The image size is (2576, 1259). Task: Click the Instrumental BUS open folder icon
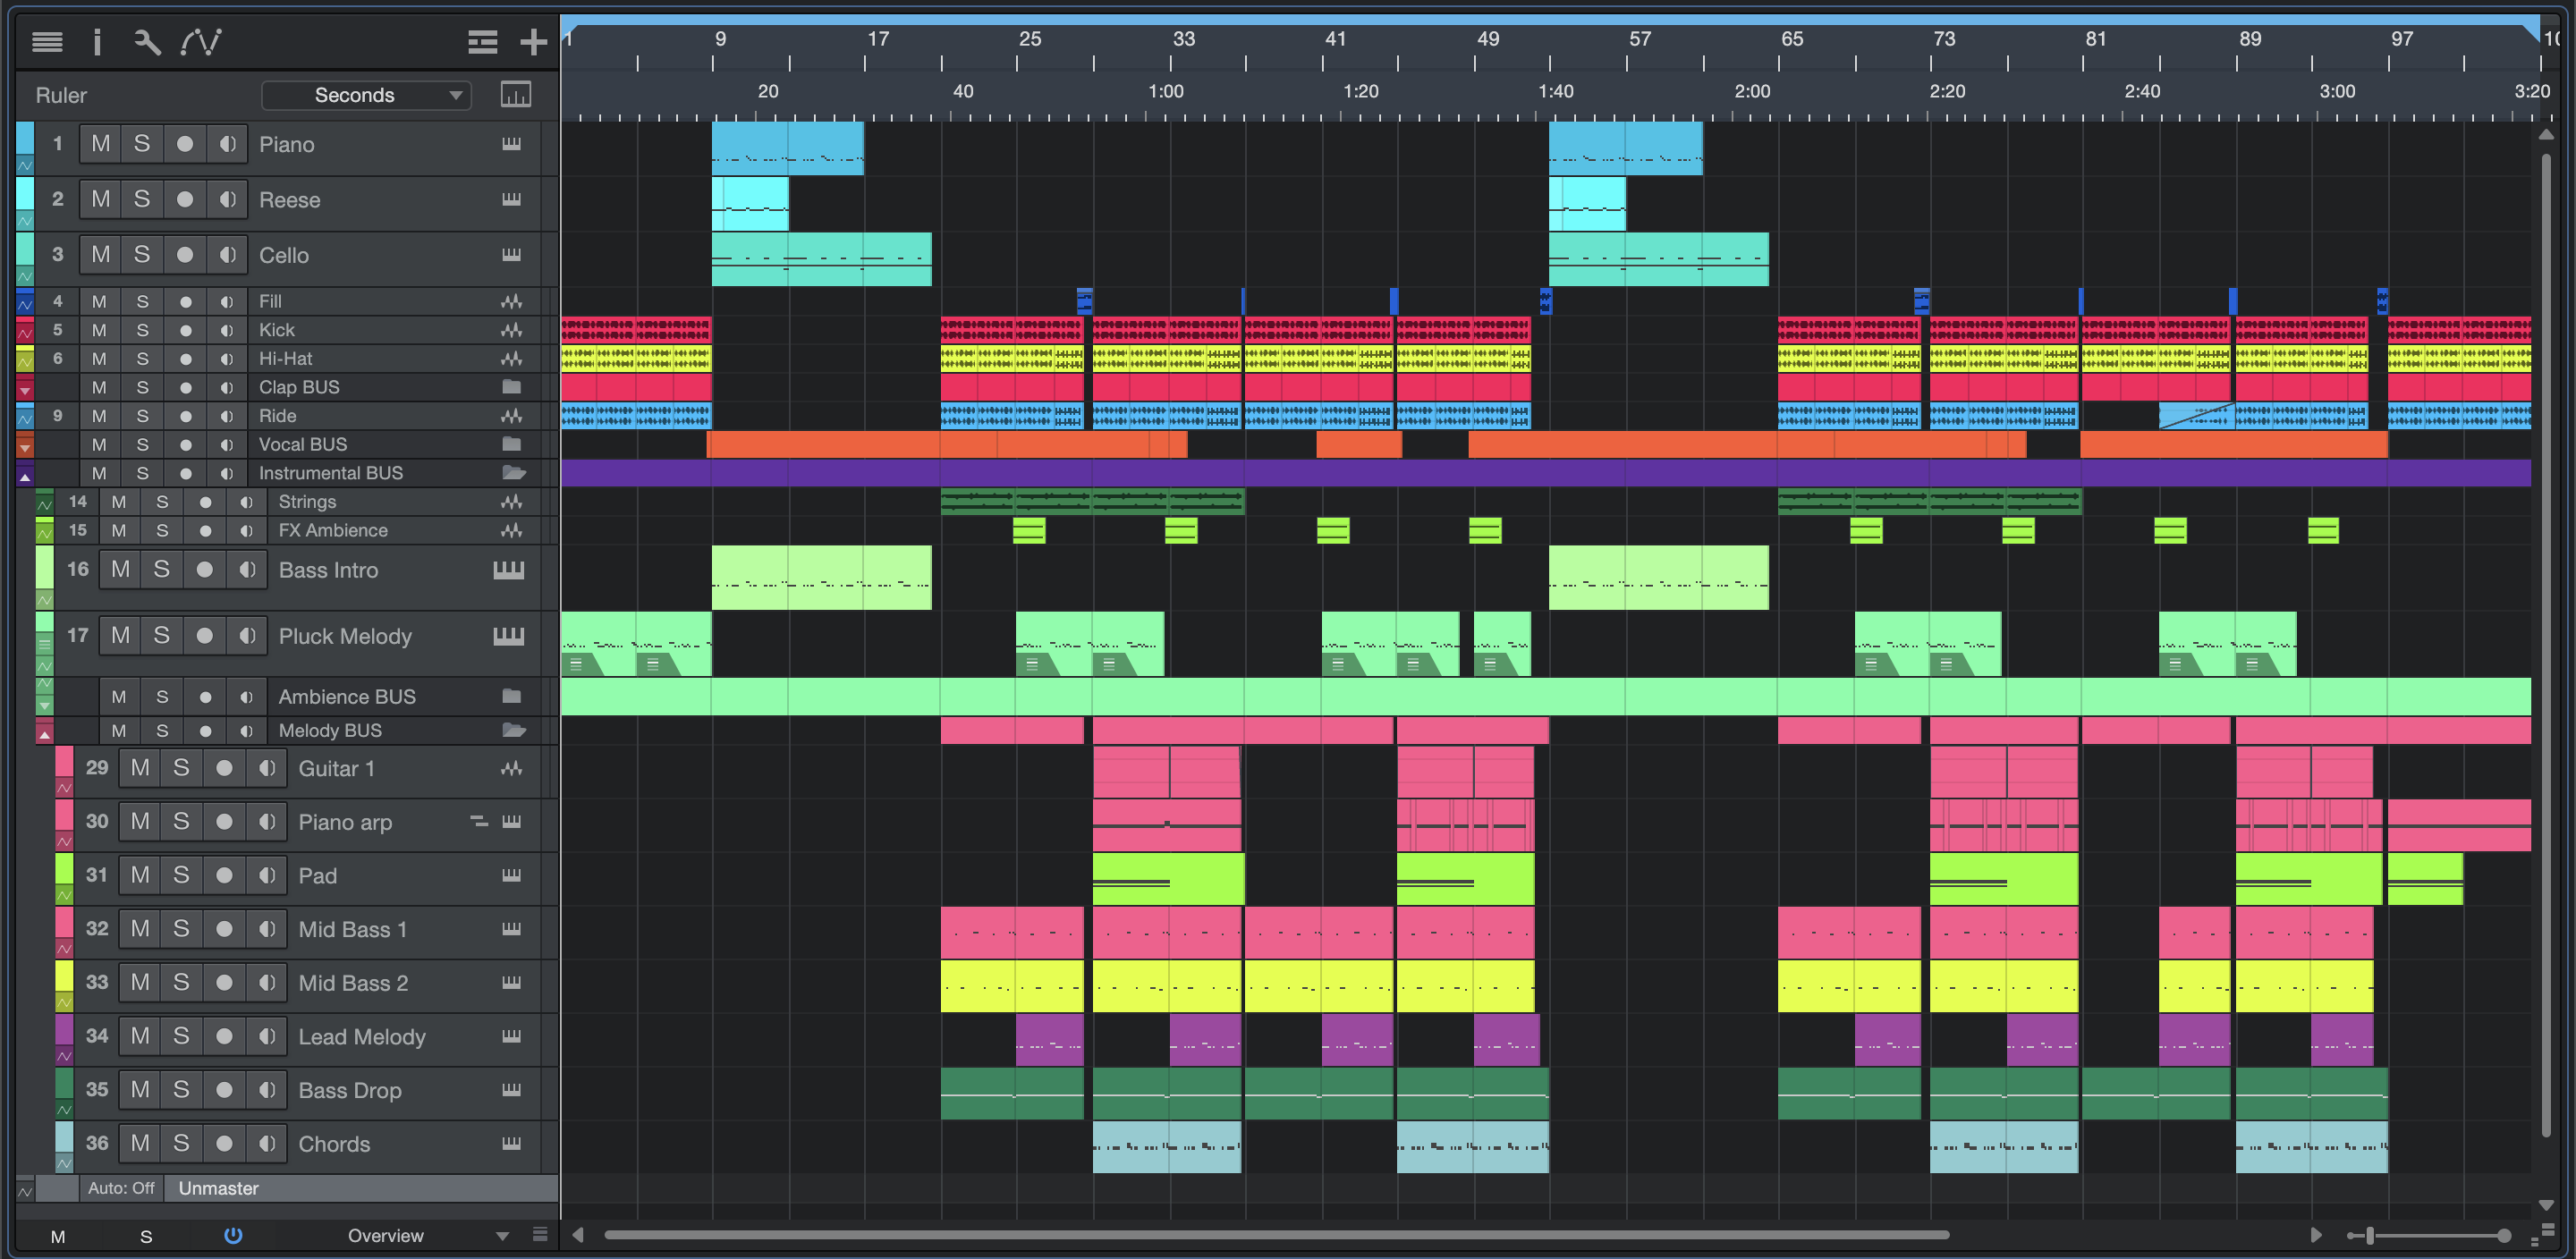click(514, 473)
